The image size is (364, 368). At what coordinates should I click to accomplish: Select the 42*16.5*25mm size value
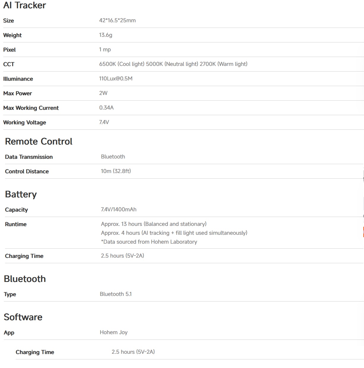pos(117,20)
